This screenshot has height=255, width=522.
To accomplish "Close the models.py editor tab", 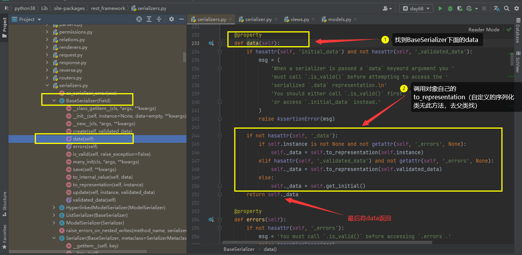I will [356, 19].
